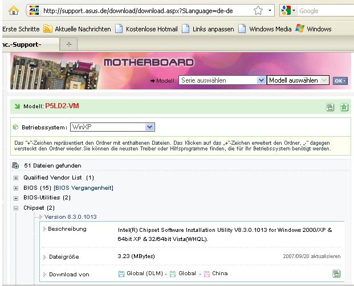
Task: Click the green disk icon for Global
Action: pyautogui.click(x=173, y=274)
